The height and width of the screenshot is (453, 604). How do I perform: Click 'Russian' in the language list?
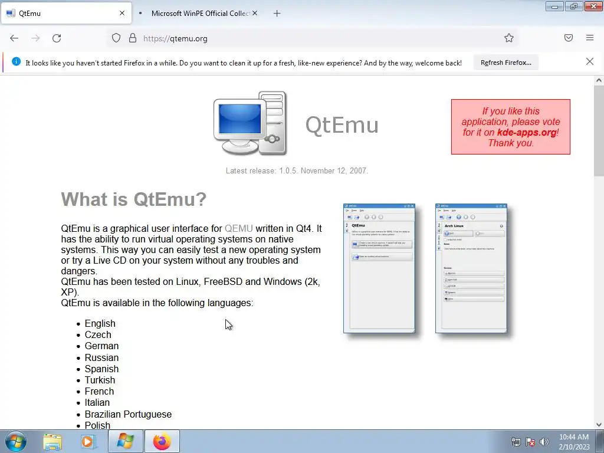tap(101, 357)
